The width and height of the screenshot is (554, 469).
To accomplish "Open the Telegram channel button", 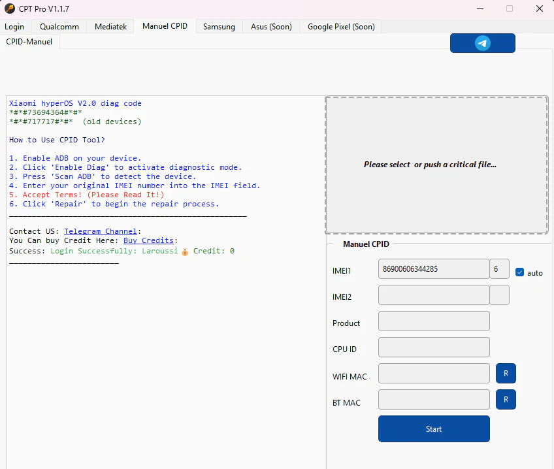I will coord(482,43).
